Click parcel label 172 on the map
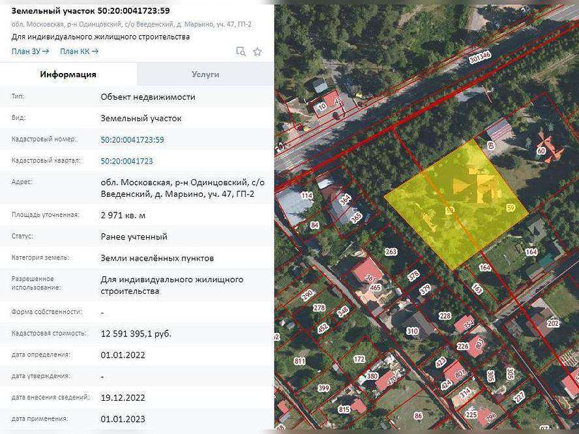This screenshot has width=579, height=434. coord(359,359)
